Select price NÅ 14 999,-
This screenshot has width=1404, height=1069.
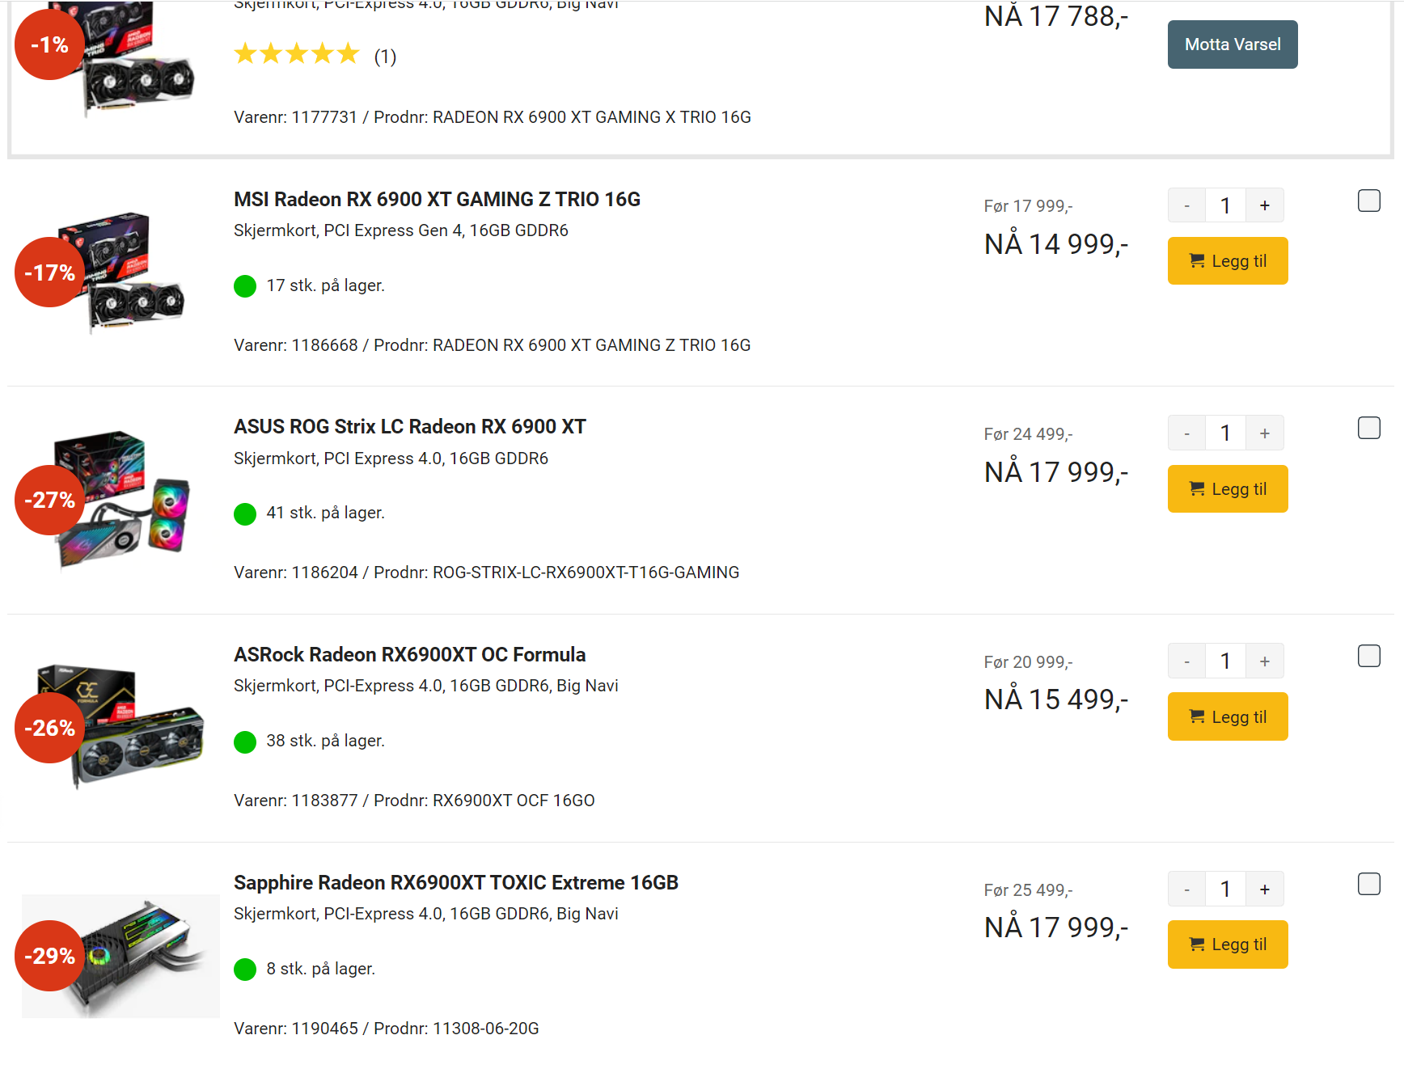pos(1056,244)
